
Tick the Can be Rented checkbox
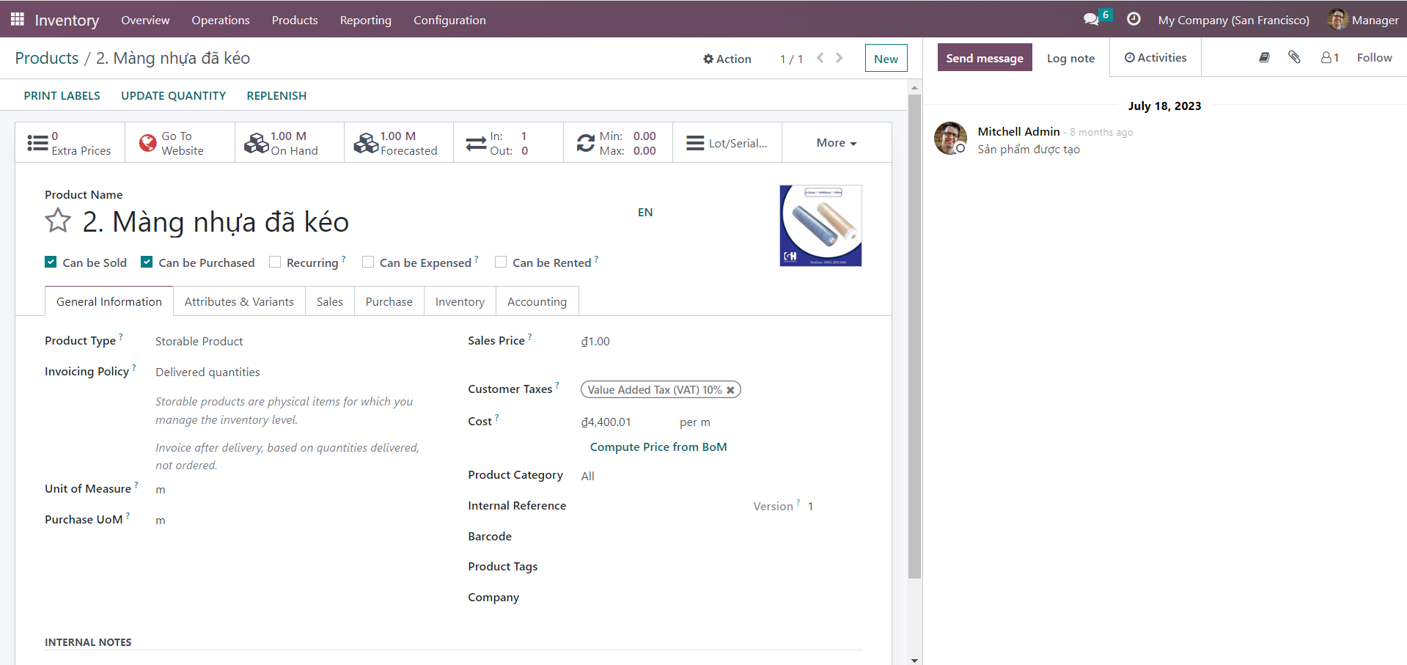[501, 262]
